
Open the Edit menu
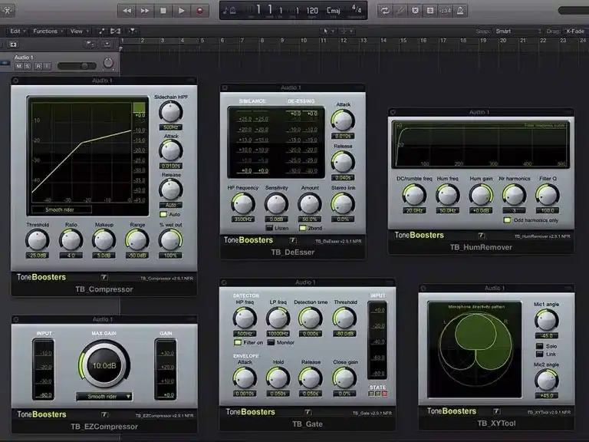(x=18, y=31)
